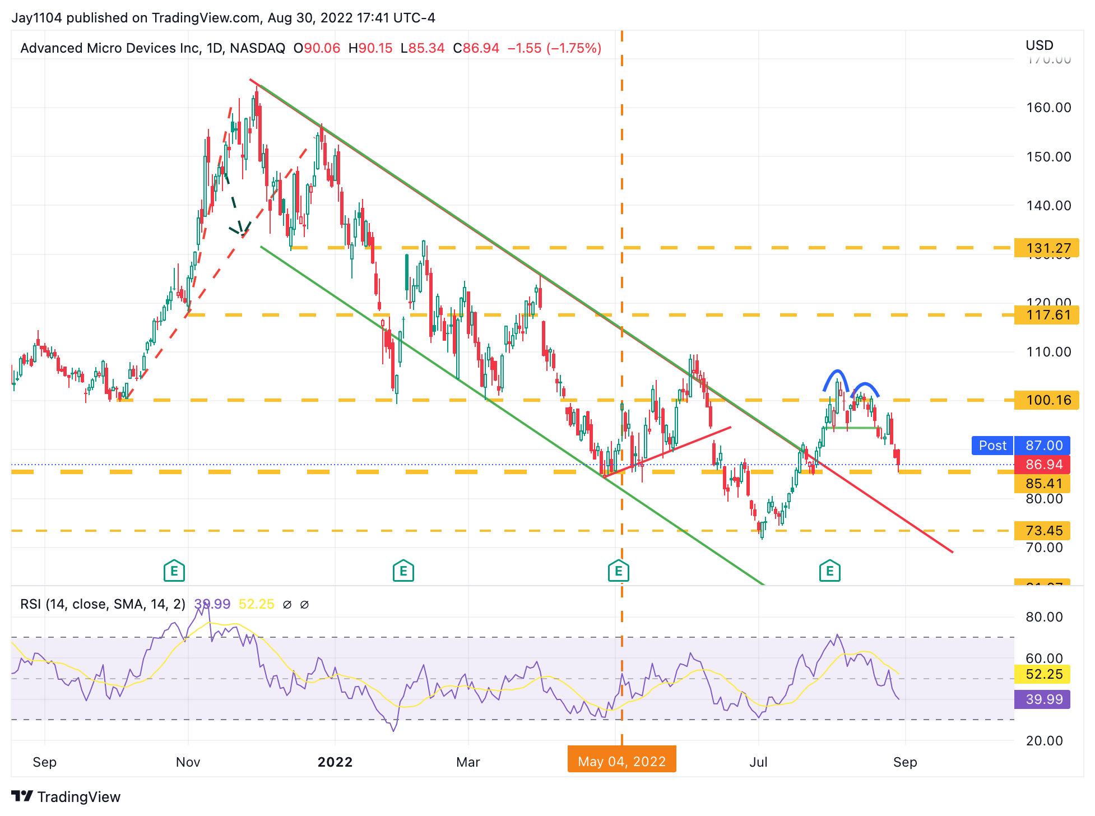Click the earnings E marker near May
The image size is (1095, 816).
click(619, 571)
